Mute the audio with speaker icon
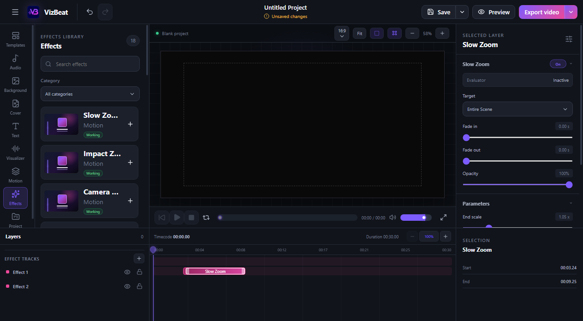The height and width of the screenshot is (321, 583). [x=393, y=218]
